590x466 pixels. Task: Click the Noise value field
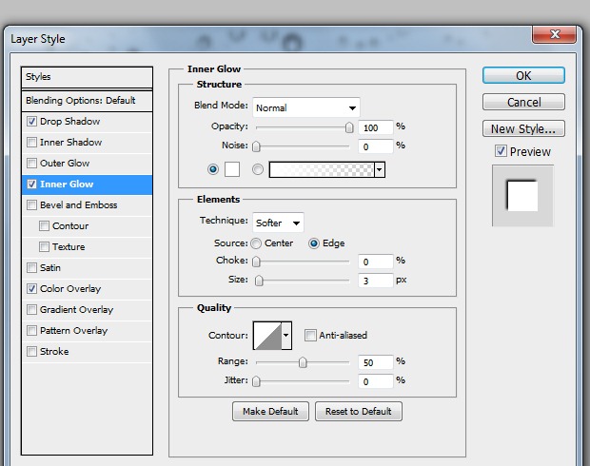[x=376, y=146]
